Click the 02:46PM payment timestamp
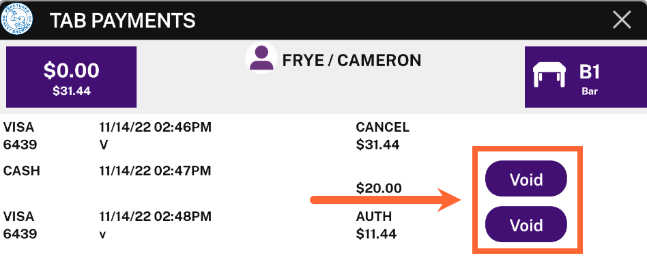The width and height of the screenshot is (647, 277). click(x=155, y=128)
